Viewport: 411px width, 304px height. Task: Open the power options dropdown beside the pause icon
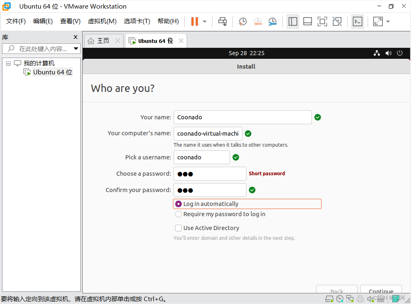pyautogui.click(x=205, y=22)
